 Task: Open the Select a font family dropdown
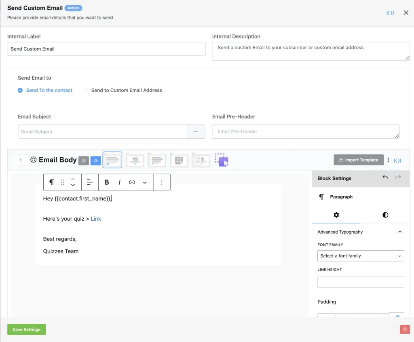coord(360,255)
